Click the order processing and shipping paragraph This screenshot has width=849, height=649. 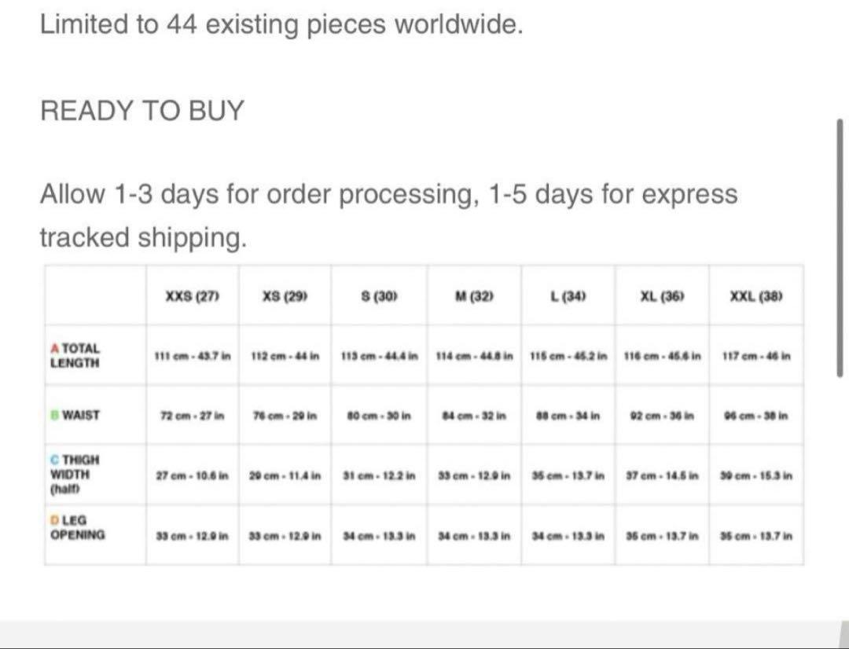[389, 216]
